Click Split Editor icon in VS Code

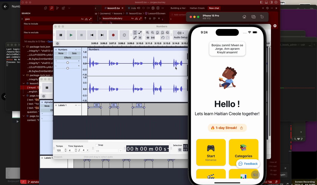click(x=158, y=8)
